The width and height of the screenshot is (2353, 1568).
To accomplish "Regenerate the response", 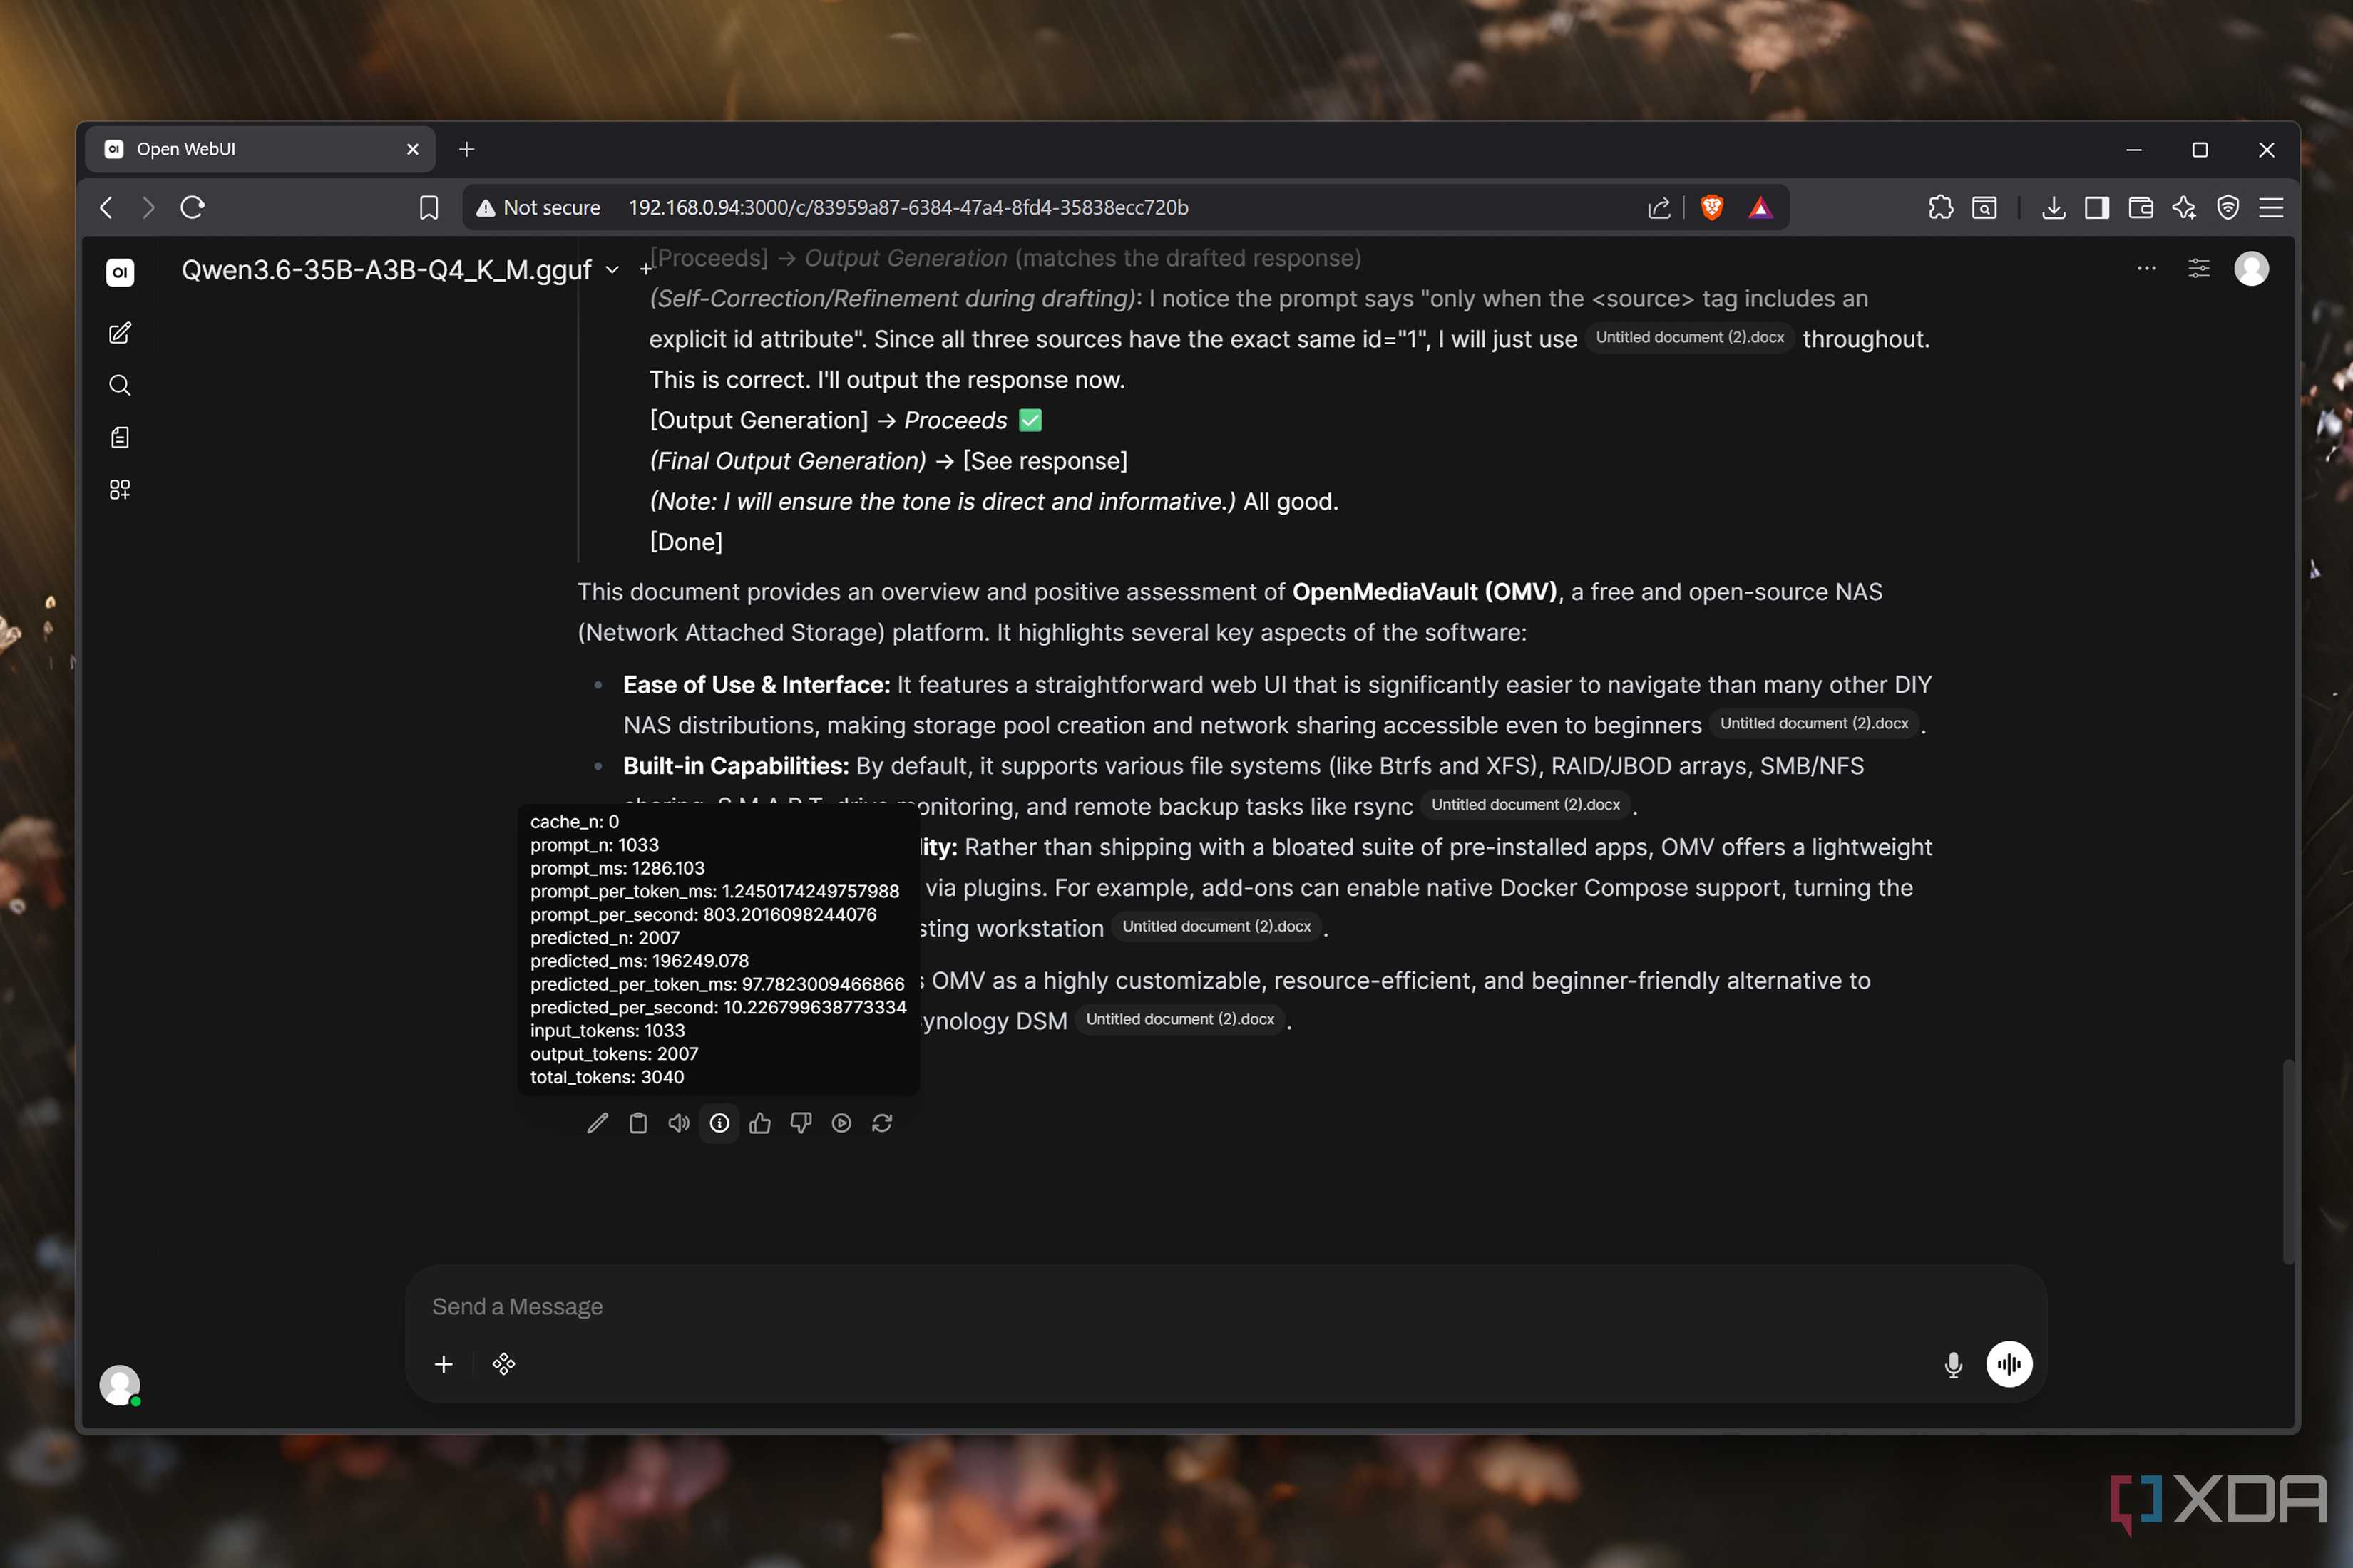I will tap(883, 1123).
